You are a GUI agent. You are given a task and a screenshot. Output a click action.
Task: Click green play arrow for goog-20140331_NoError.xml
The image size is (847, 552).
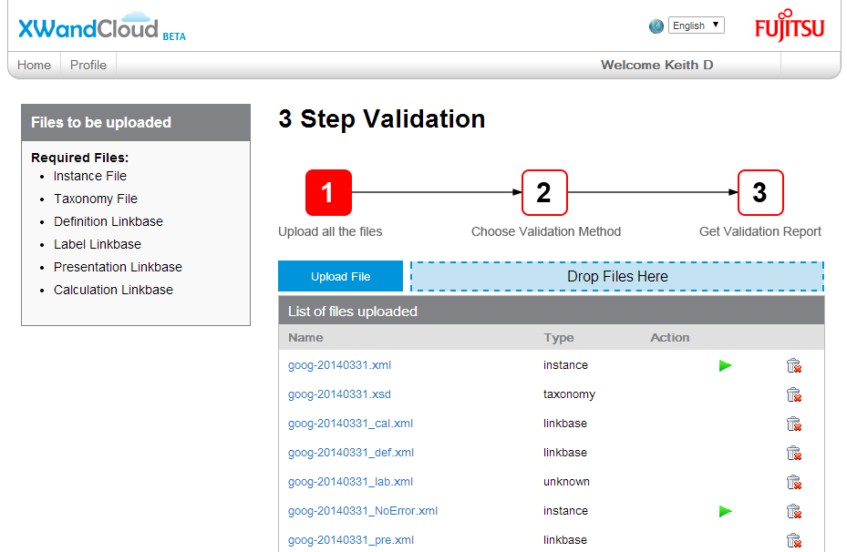tap(725, 511)
